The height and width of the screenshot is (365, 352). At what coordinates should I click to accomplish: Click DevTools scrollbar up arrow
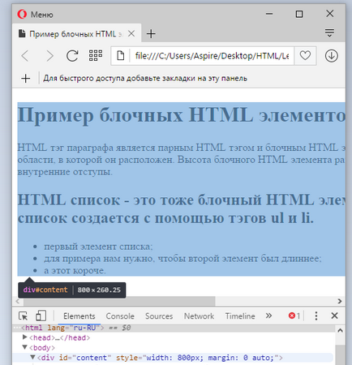tap(340, 330)
